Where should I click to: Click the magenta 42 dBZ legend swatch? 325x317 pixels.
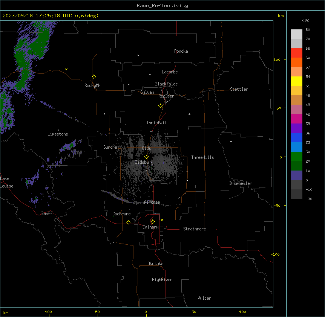(x=296, y=119)
